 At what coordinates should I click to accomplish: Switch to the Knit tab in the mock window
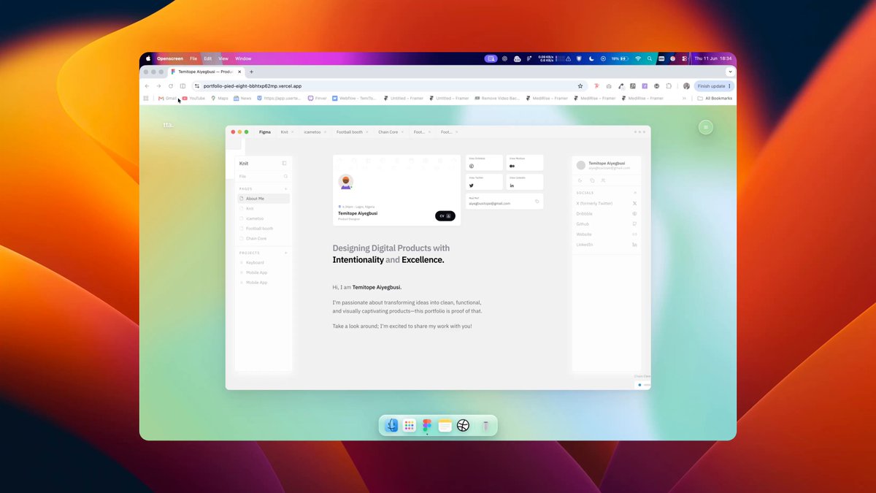pos(285,132)
